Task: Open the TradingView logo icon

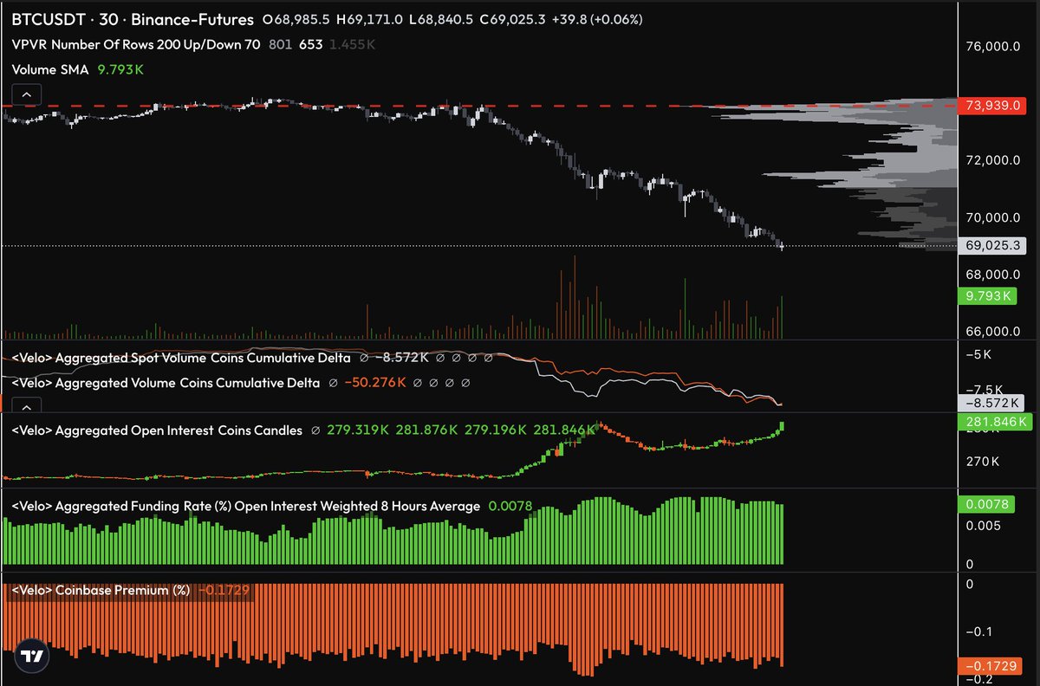Action: [33, 657]
